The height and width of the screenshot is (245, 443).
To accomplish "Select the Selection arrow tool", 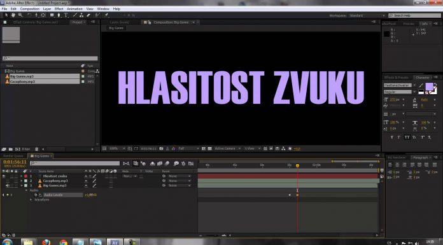I will [x=6, y=15].
